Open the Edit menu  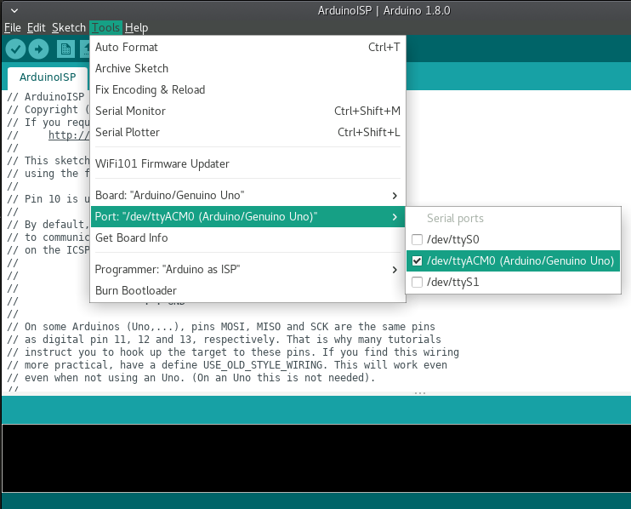click(37, 28)
